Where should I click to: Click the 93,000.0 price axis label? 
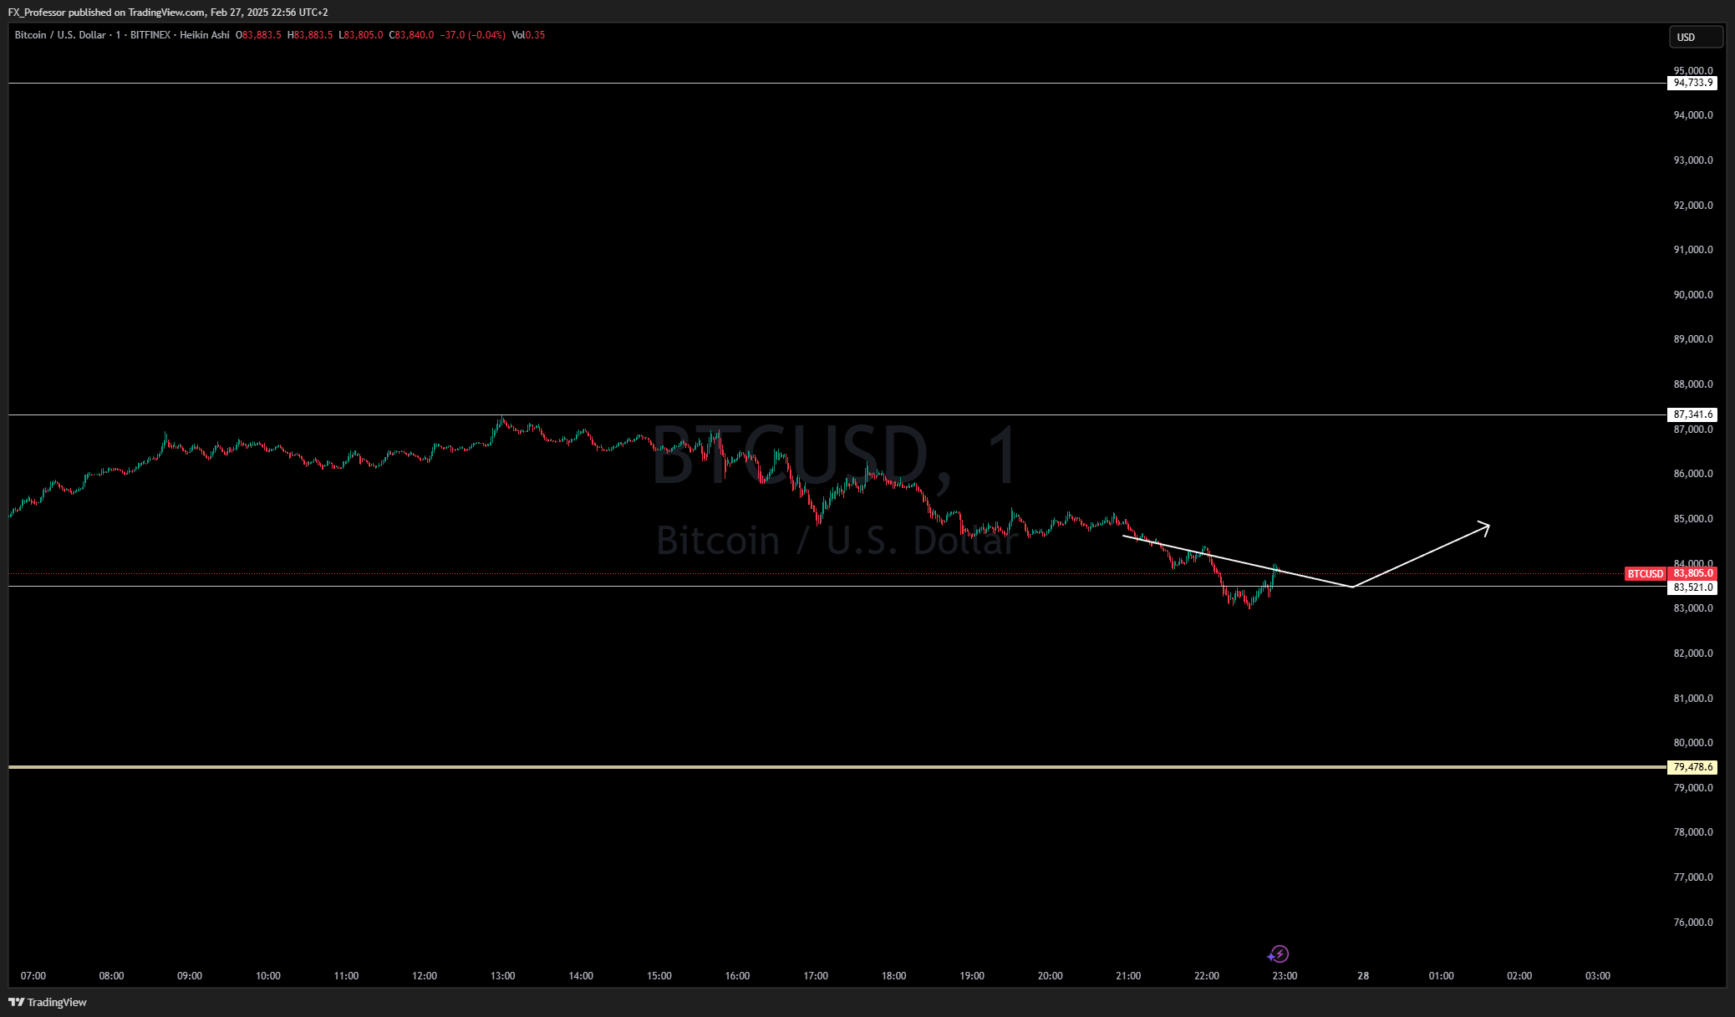point(1692,160)
